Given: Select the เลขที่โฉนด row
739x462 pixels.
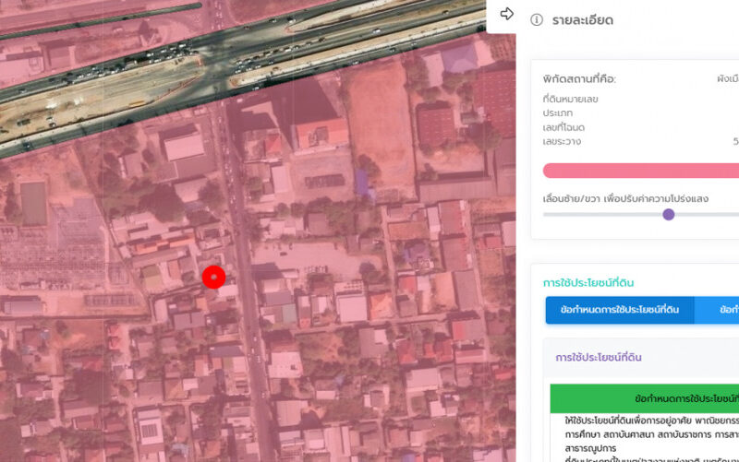Looking at the screenshot, I should pyautogui.click(x=563, y=127).
